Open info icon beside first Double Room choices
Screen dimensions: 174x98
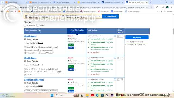[x=115, y=36]
